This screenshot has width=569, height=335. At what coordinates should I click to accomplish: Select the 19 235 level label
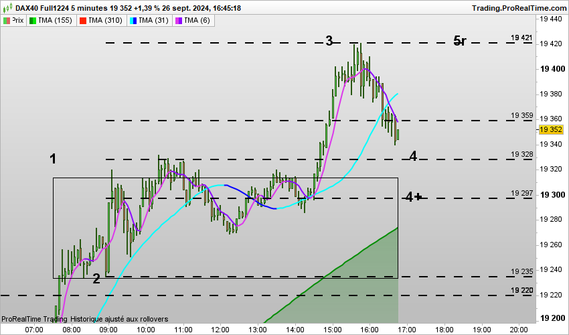click(x=522, y=271)
